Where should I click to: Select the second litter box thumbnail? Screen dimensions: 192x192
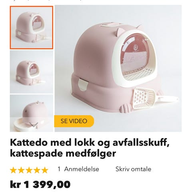[32, 72]
